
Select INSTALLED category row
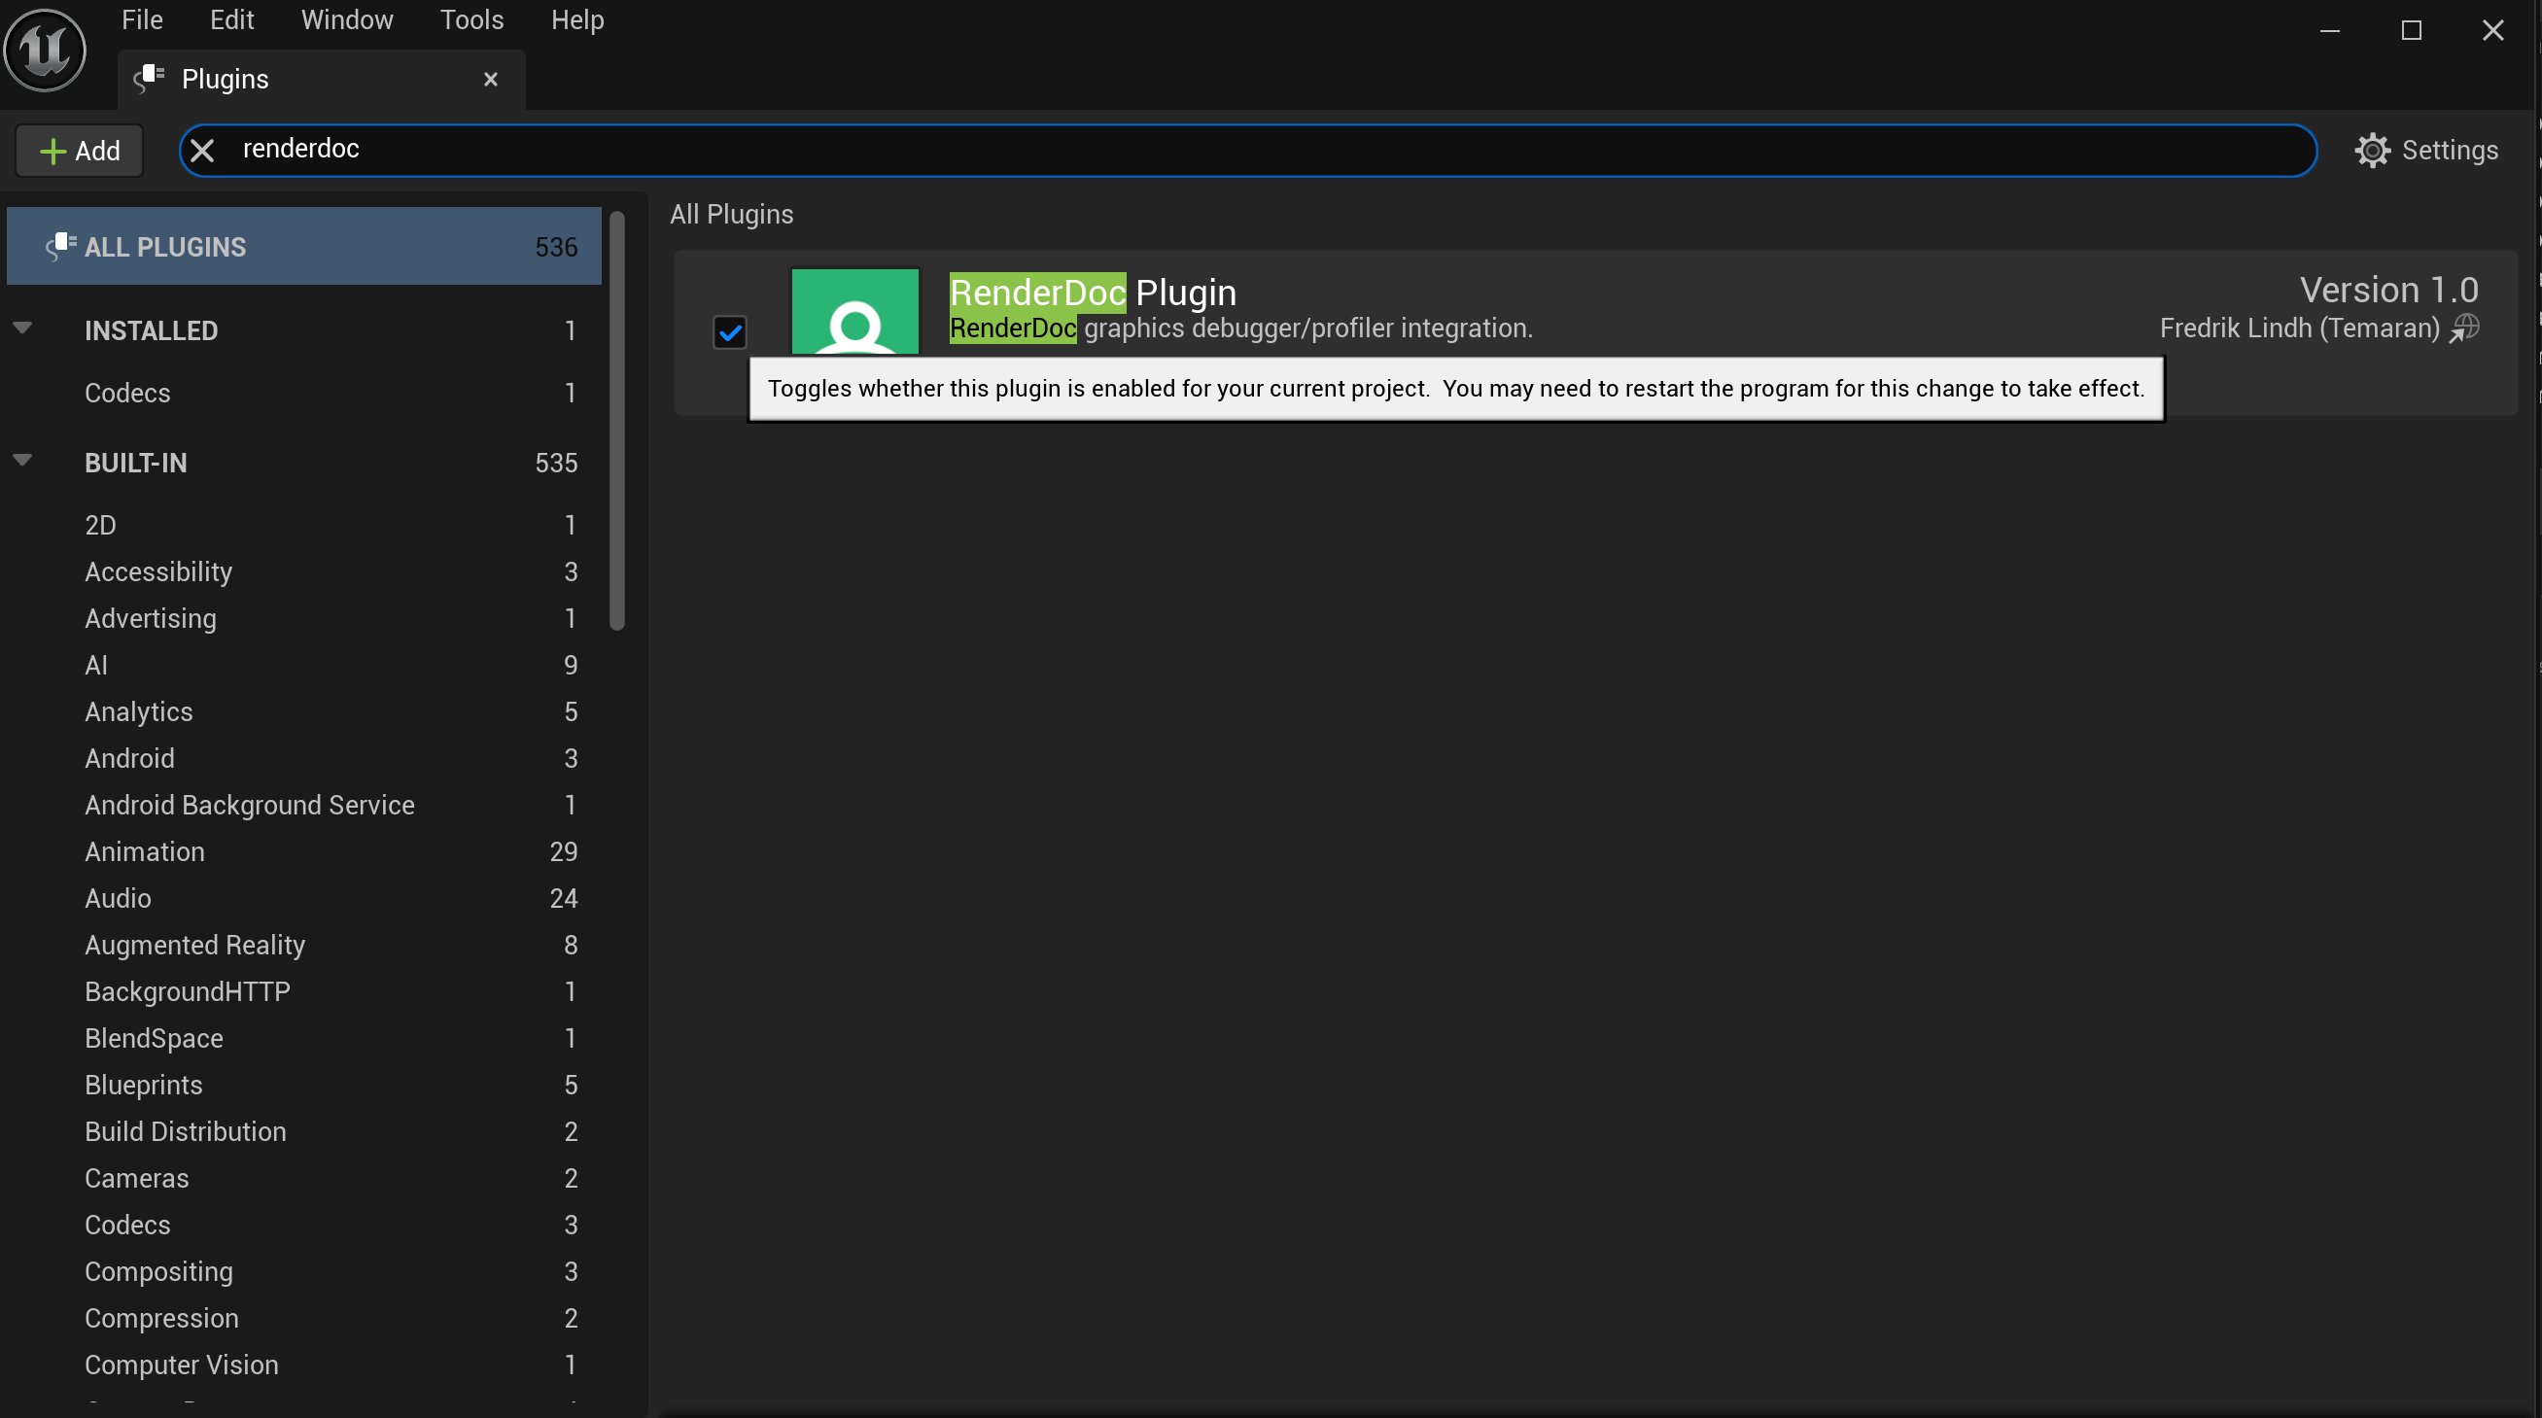tap(304, 329)
